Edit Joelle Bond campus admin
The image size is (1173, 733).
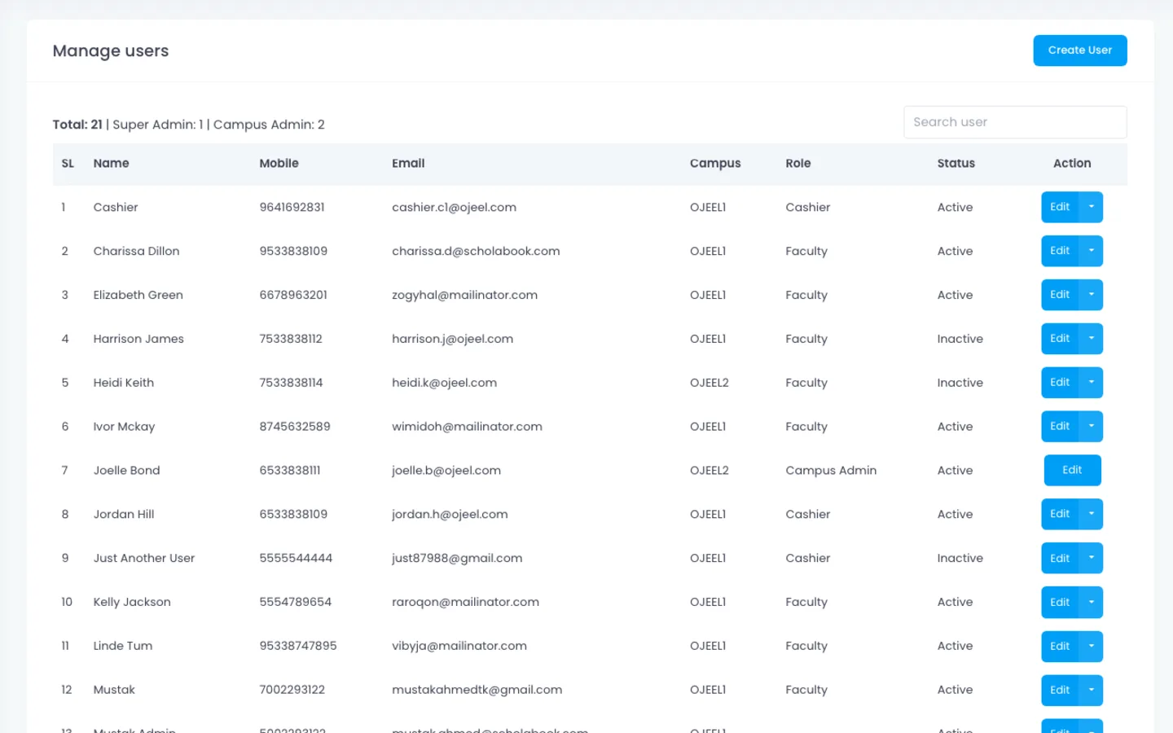pos(1072,470)
